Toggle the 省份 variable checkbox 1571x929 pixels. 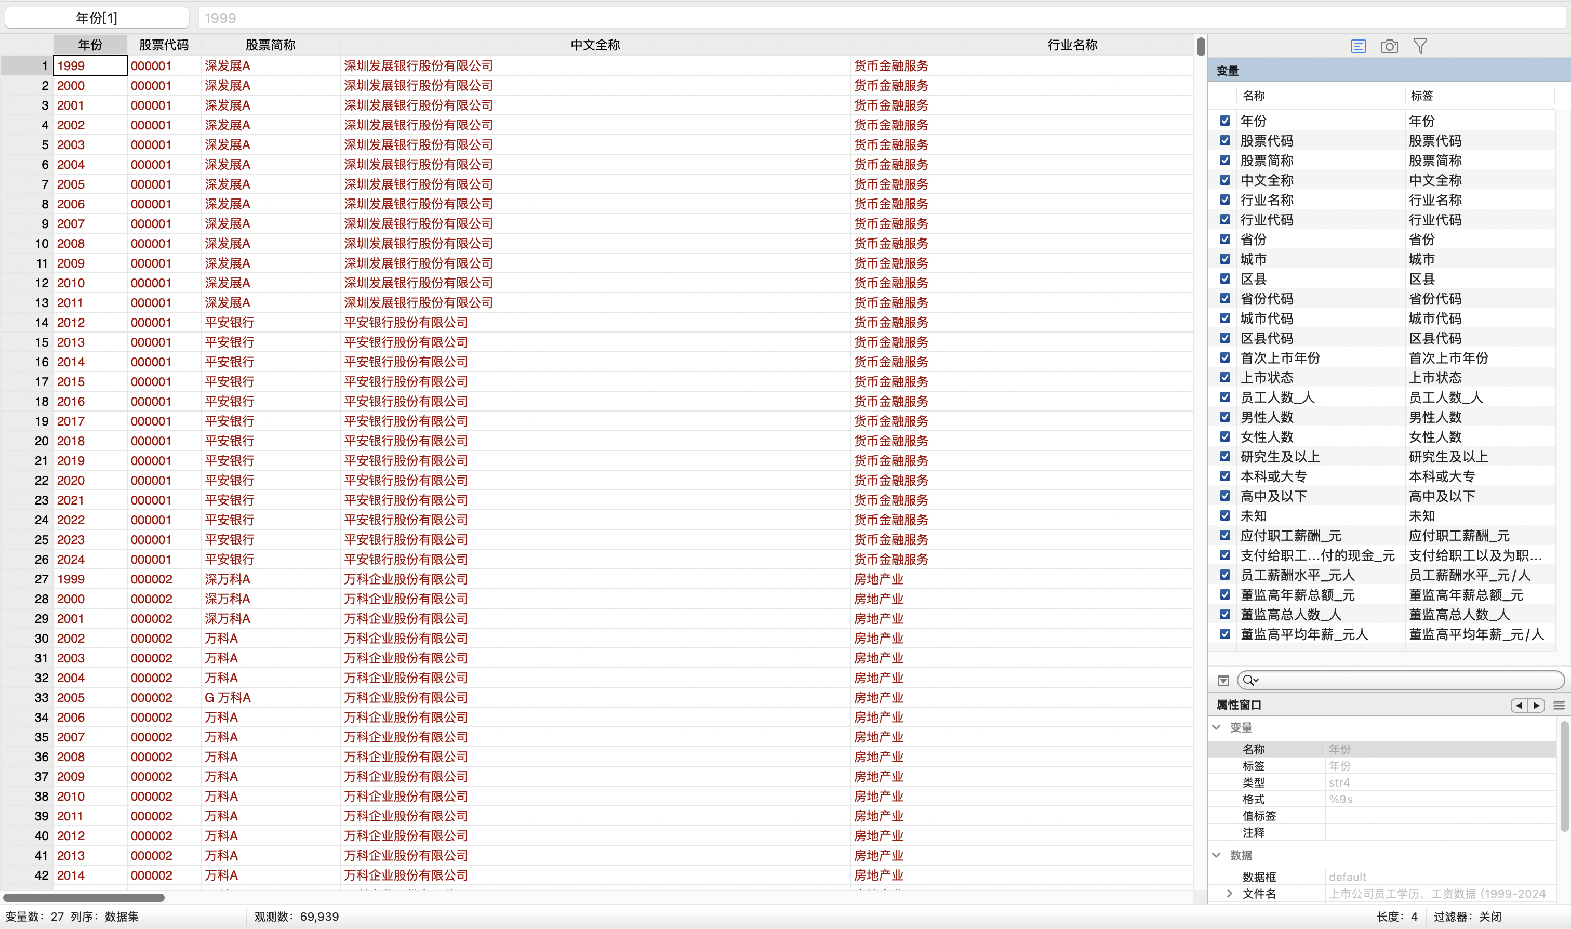coord(1225,239)
